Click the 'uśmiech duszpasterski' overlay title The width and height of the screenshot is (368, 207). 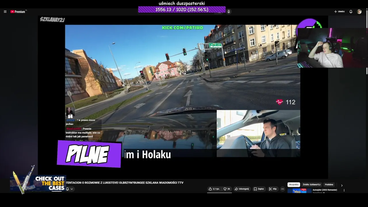[x=182, y=3]
